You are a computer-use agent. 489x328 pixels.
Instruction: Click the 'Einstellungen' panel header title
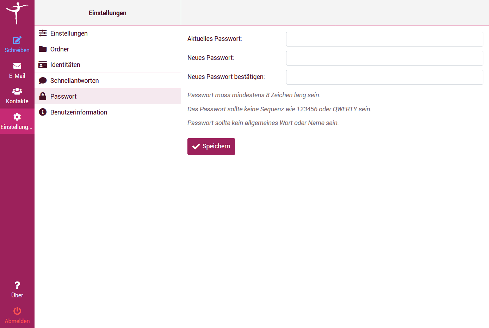tap(107, 13)
